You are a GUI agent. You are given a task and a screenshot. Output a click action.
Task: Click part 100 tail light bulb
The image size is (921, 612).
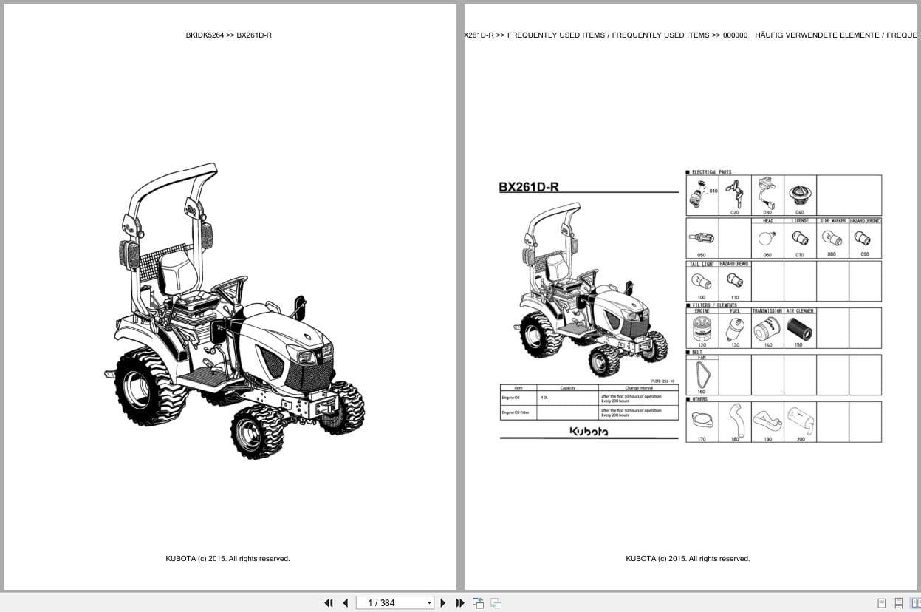coord(702,282)
